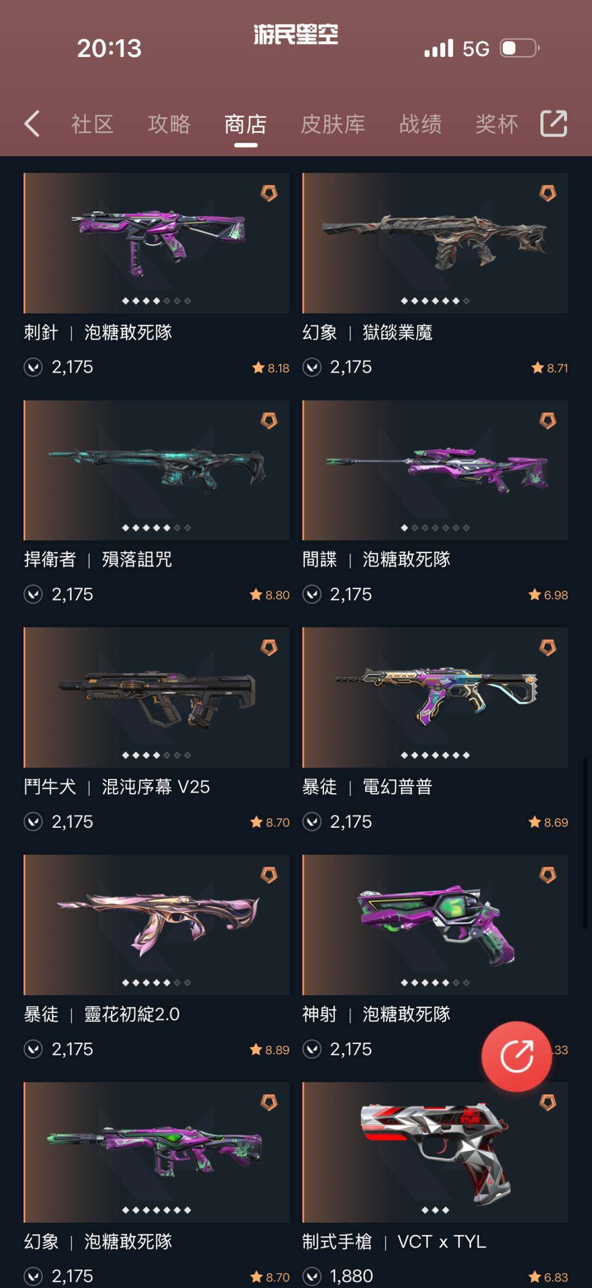Switch to the 社区 tab
The width and height of the screenshot is (592, 1288).
click(x=92, y=124)
